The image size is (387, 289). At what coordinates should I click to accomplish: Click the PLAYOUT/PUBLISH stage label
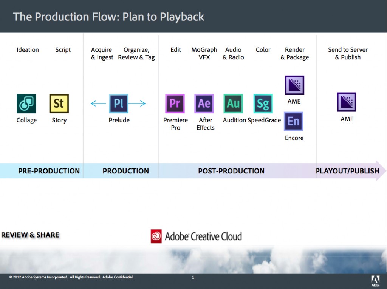[x=347, y=171]
